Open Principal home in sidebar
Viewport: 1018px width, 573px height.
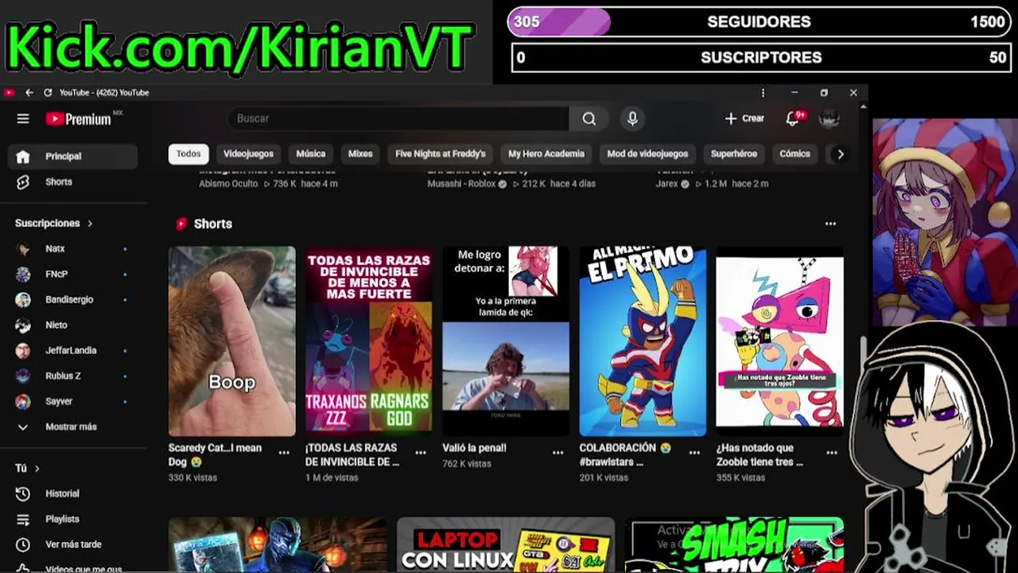click(x=73, y=156)
